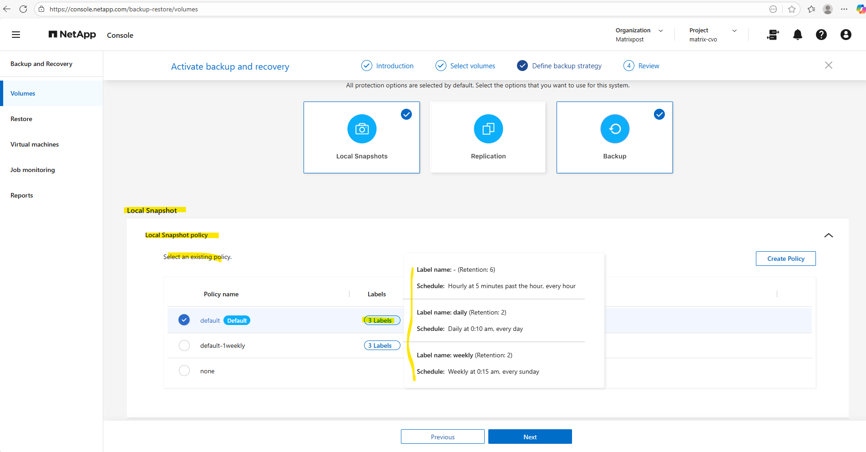
Task: Click the Next button
Action: pos(530,437)
